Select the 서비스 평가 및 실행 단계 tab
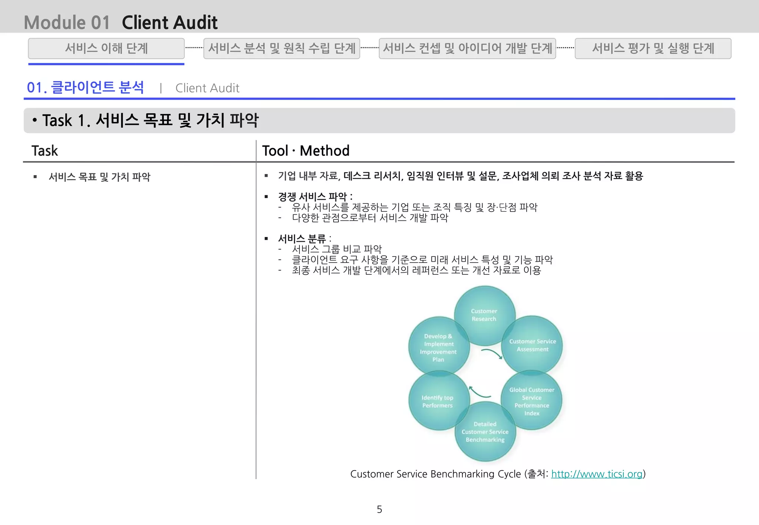Image resolution: width=759 pixels, height=525 pixels. pos(653,49)
